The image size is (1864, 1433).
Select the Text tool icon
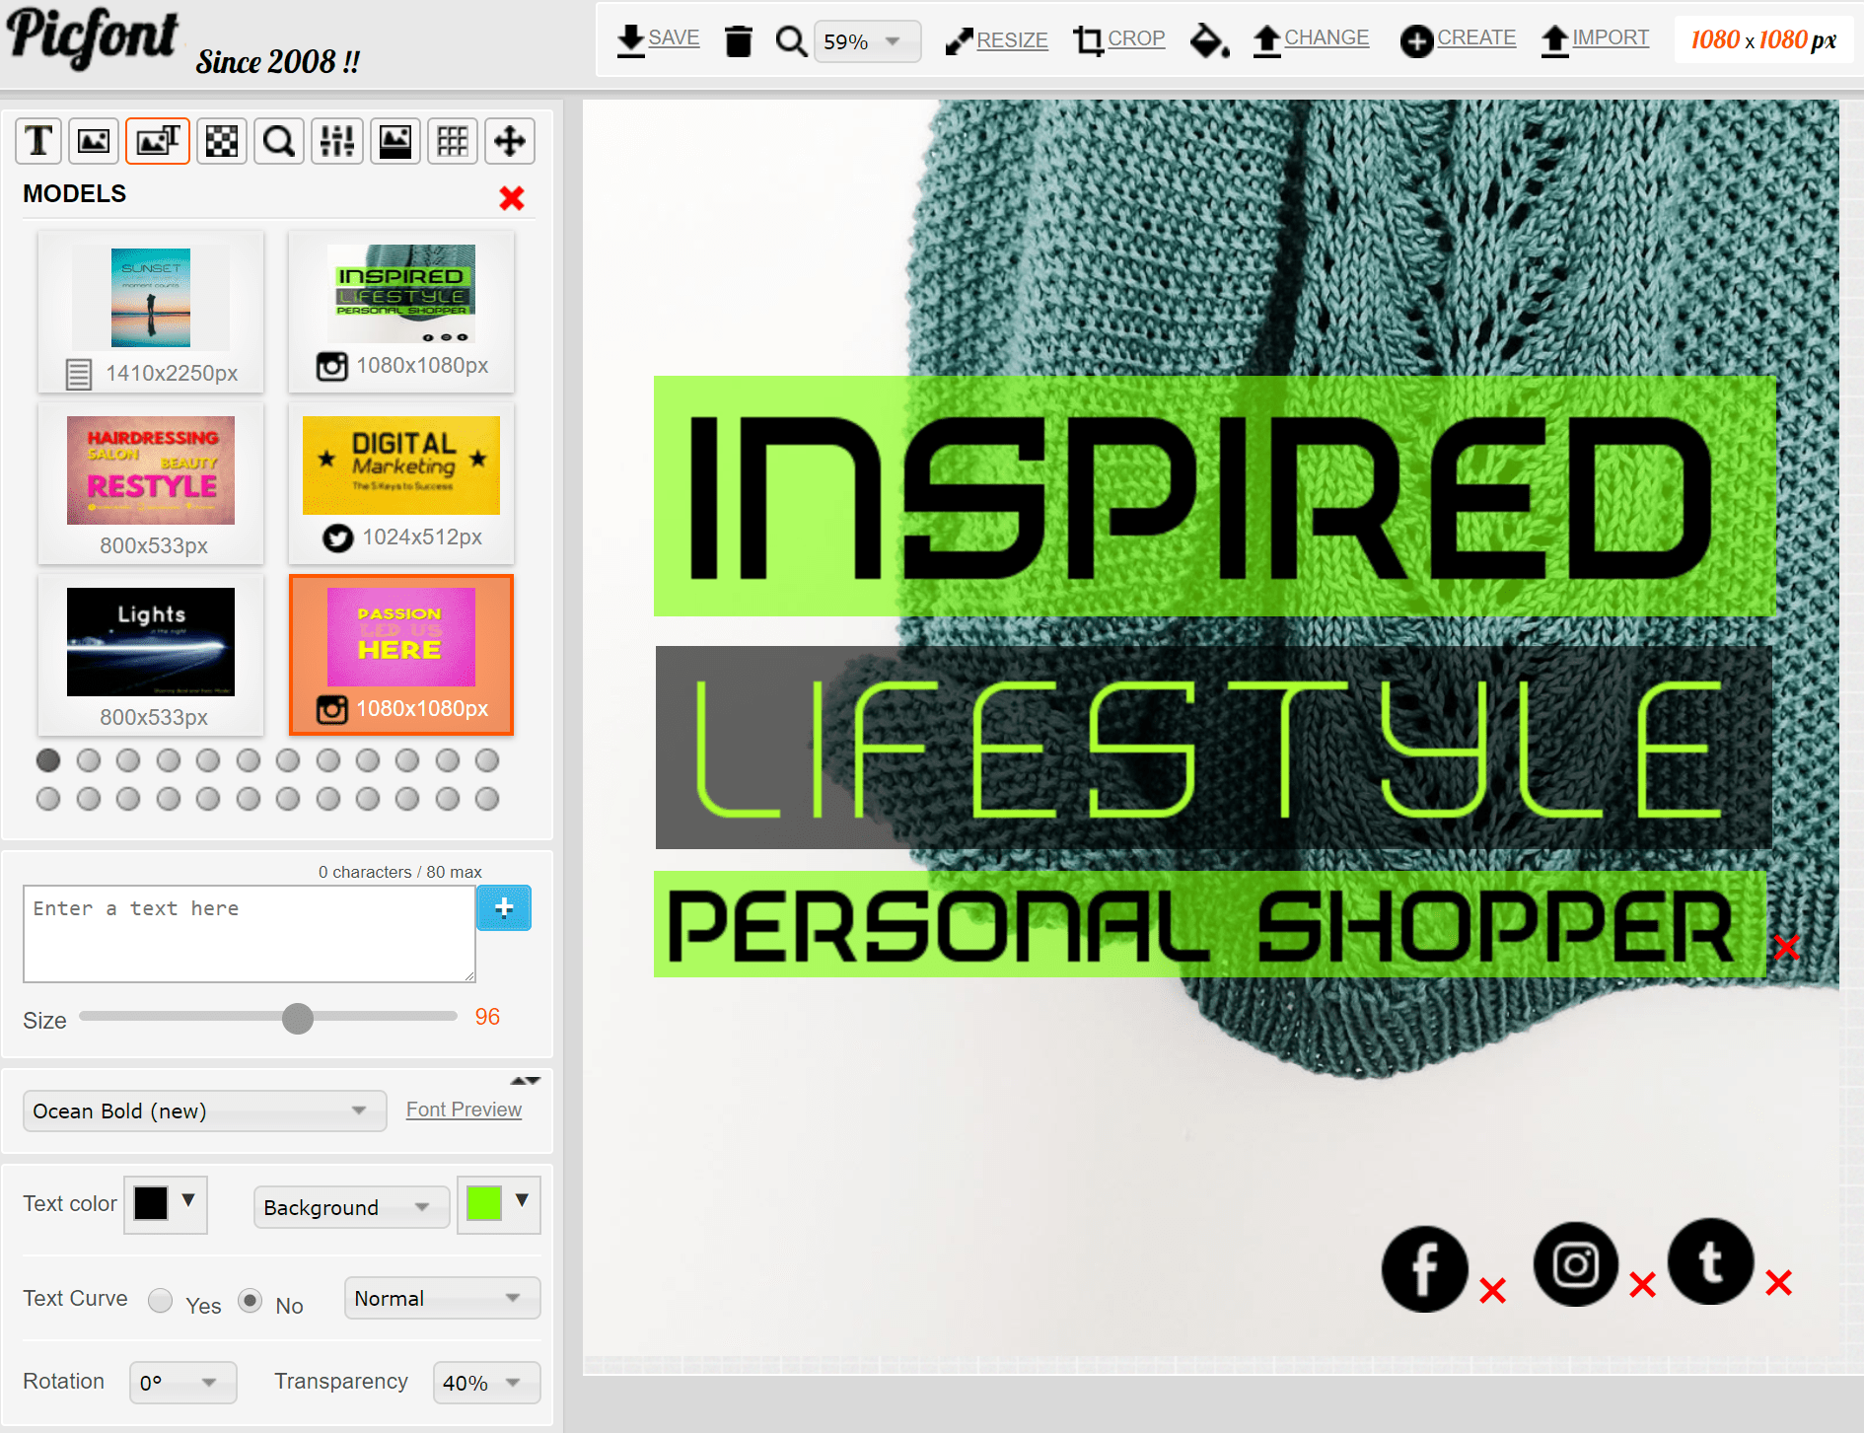(x=39, y=141)
